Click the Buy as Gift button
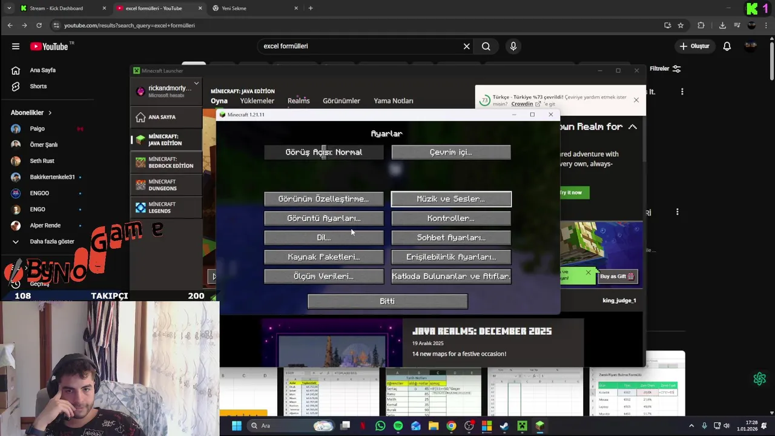 coord(617,276)
